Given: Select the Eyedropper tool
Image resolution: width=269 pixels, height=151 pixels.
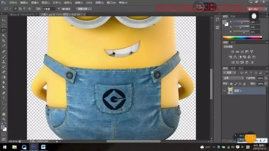Looking at the screenshot, I should [x=3, y=46].
